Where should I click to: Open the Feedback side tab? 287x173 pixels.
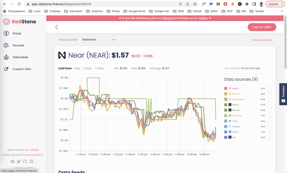tap(283, 94)
